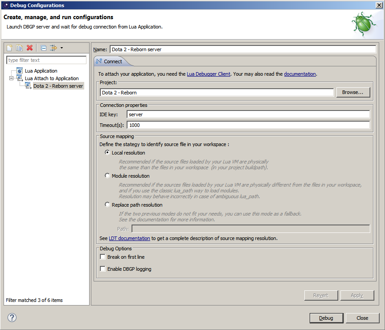Select Local resolution radio button
385x330 pixels.
[x=107, y=152]
